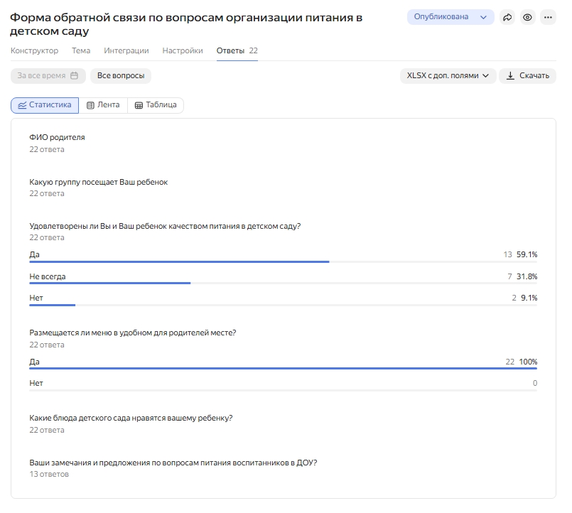Select the Ответы tab

coord(229,50)
